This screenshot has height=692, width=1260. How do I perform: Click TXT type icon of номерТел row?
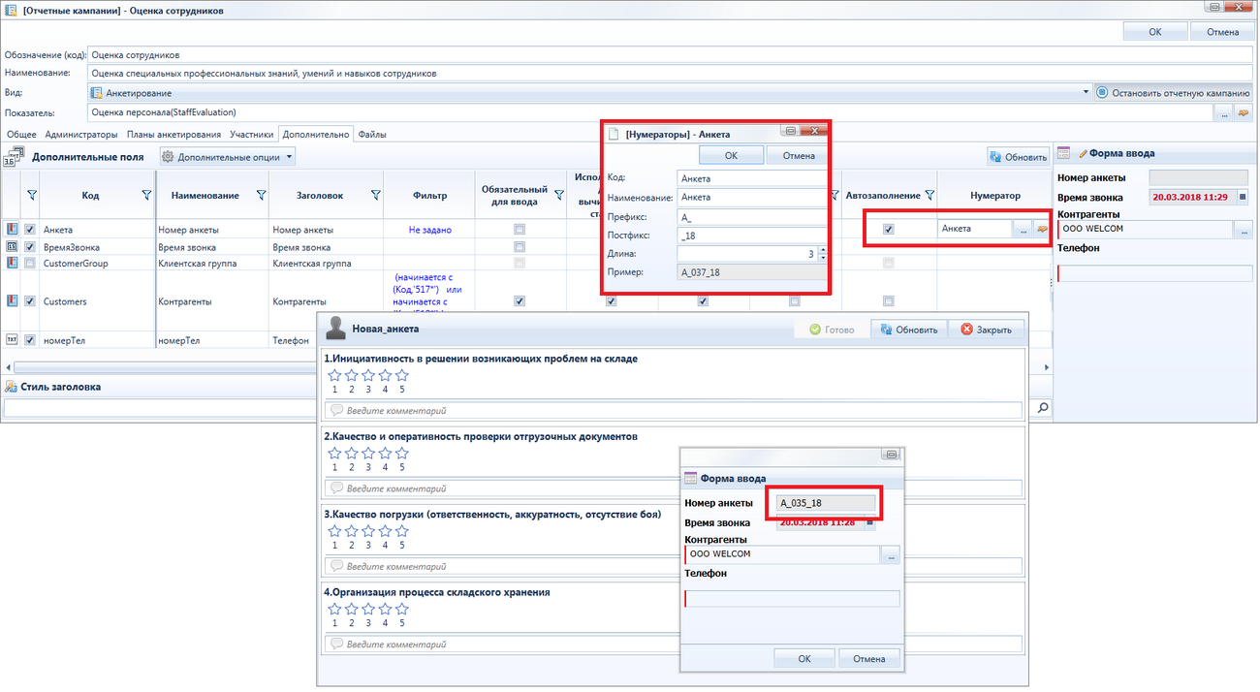[x=12, y=340]
